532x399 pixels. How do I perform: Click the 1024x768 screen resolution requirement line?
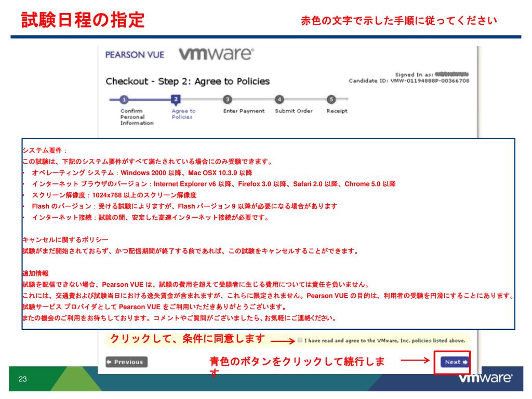[x=114, y=195]
